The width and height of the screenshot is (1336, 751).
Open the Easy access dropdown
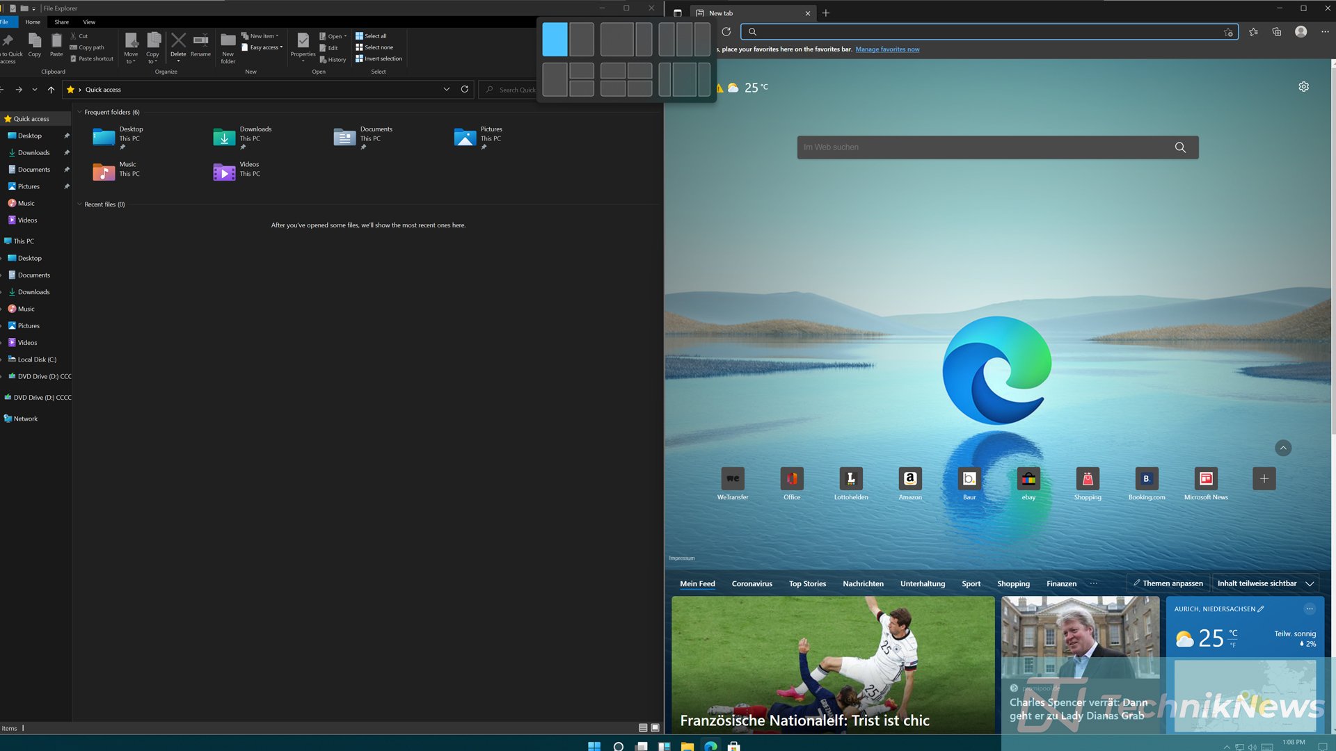[262, 47]
